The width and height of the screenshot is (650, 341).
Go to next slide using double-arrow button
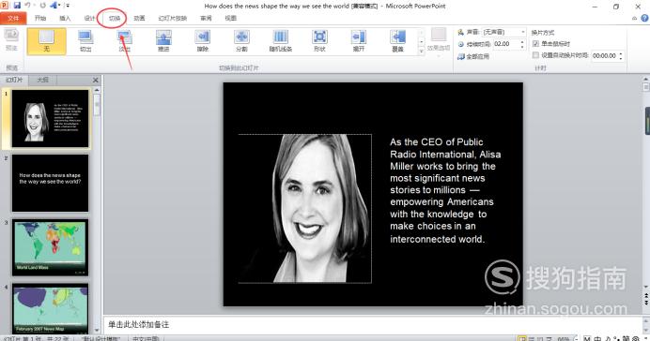[x=646, y=303]
